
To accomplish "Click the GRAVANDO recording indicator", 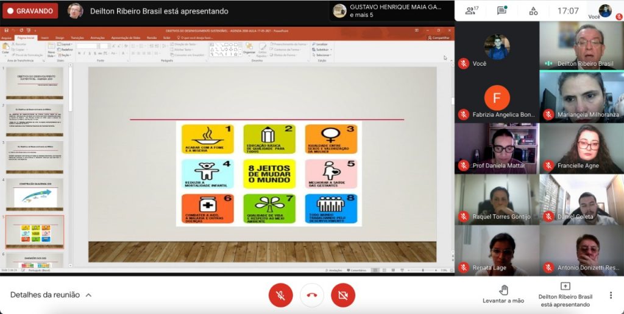I will coord(30,11).
